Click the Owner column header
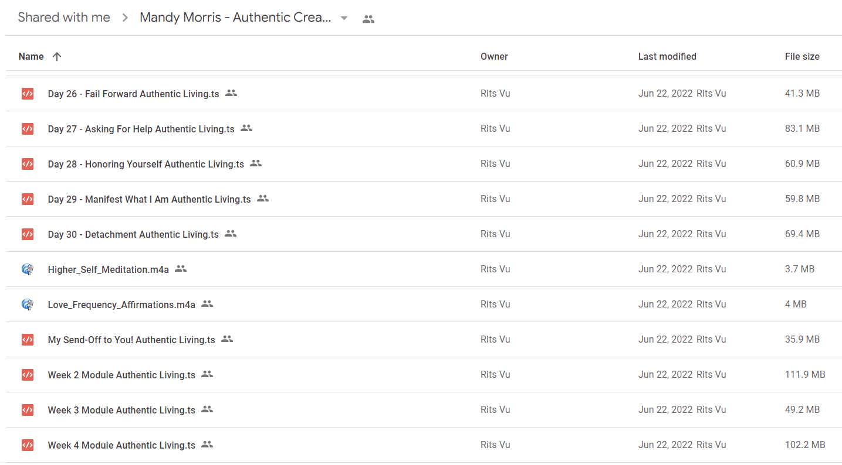The width and height of the screenshot is (842, 465). point(494,56)
